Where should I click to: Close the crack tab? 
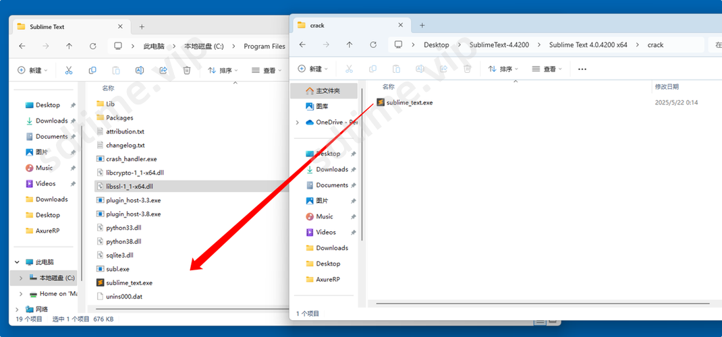coord(401,26)
